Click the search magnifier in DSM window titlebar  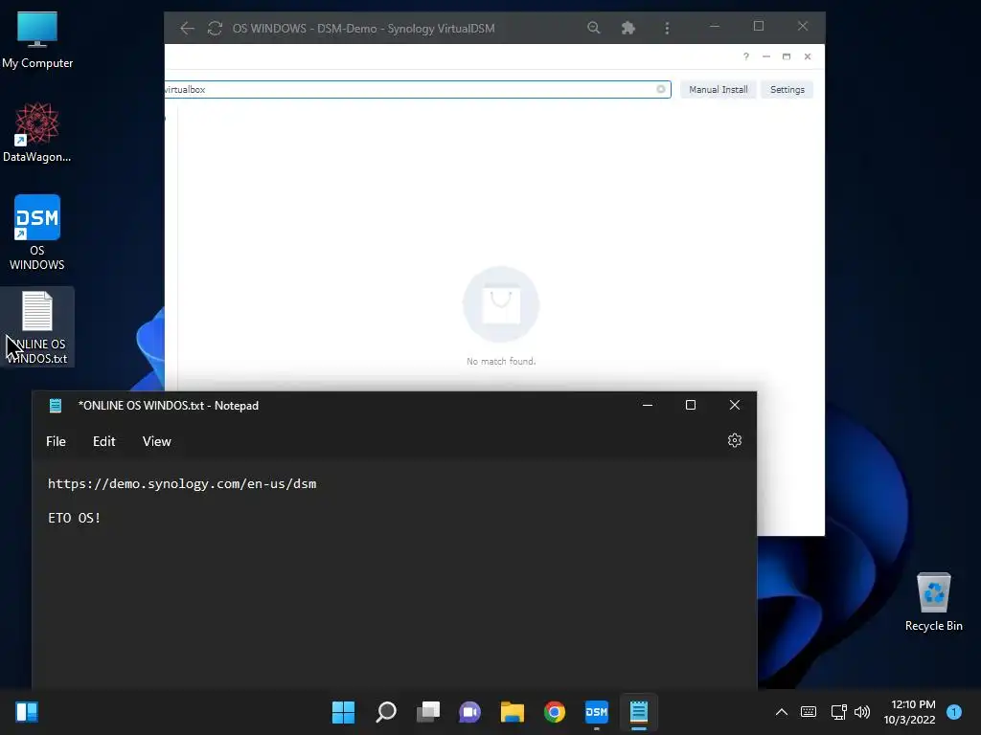(x=593, y=28)
